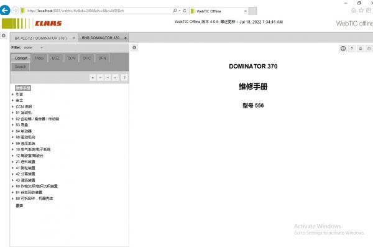This screenshot has width=373, height=247.
Task: Open the 41 chapter tree label
Action: (25, 168)
